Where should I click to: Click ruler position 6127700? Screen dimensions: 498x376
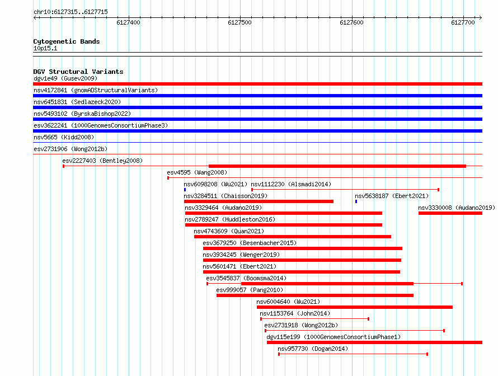[463, 22]
